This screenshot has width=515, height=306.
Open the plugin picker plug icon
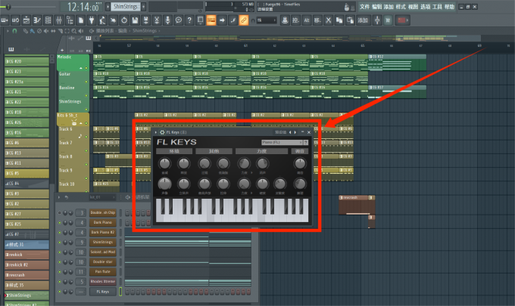pyautogui.click(x=92, y=20)
